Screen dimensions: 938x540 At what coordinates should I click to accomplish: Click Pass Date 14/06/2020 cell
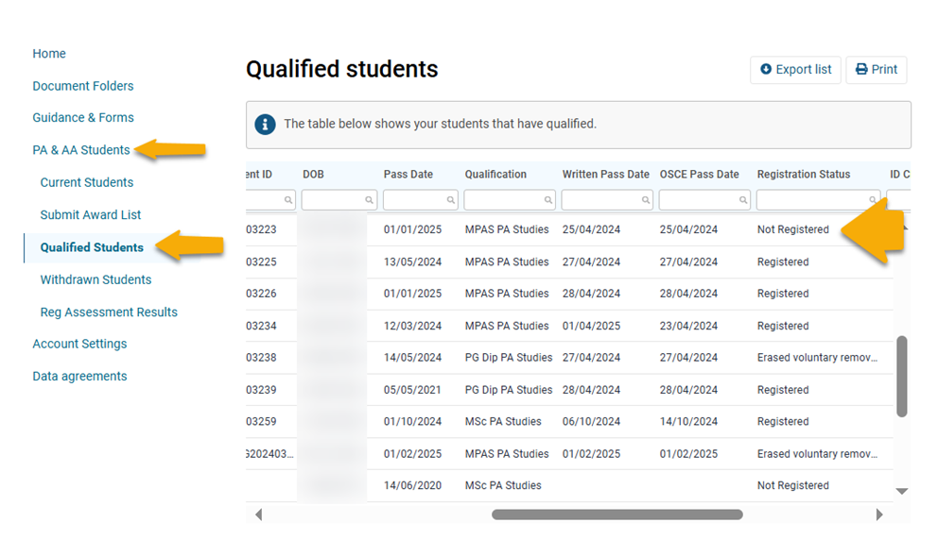pos(412,485)
